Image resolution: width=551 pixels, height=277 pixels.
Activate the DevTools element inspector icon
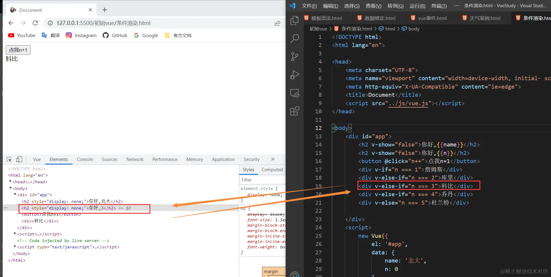coord(9,159)
